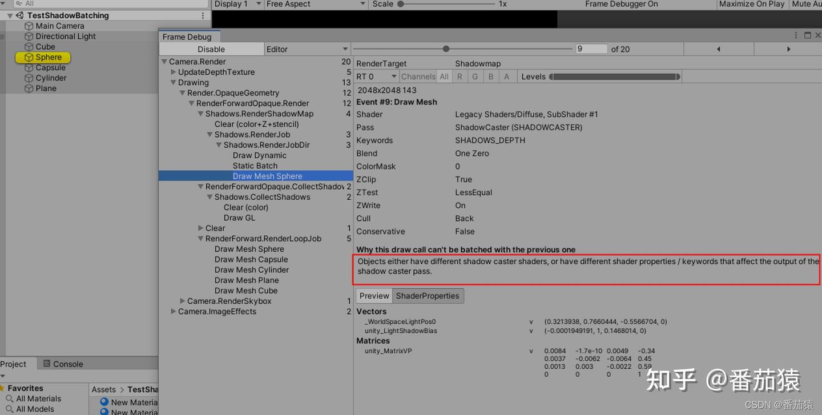Collapse the Shadows.RenderShadowMap node
The height and width of the screenshot is (415, 822).
(201, 114)
